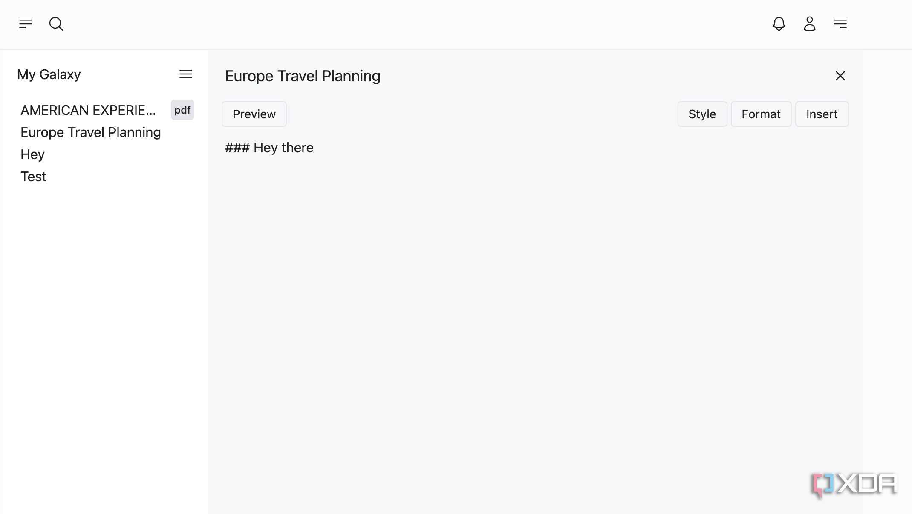The width and height of the screenshot is (912, 514).
Task: Click the My Galaxy heading
Action: pyautogui.click(x=49, y=74)
